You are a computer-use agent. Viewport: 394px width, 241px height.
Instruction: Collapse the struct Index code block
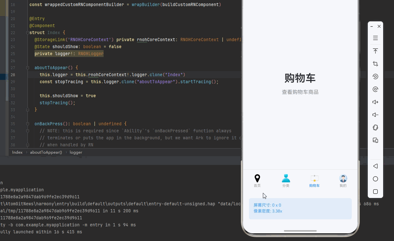point(28,33)
